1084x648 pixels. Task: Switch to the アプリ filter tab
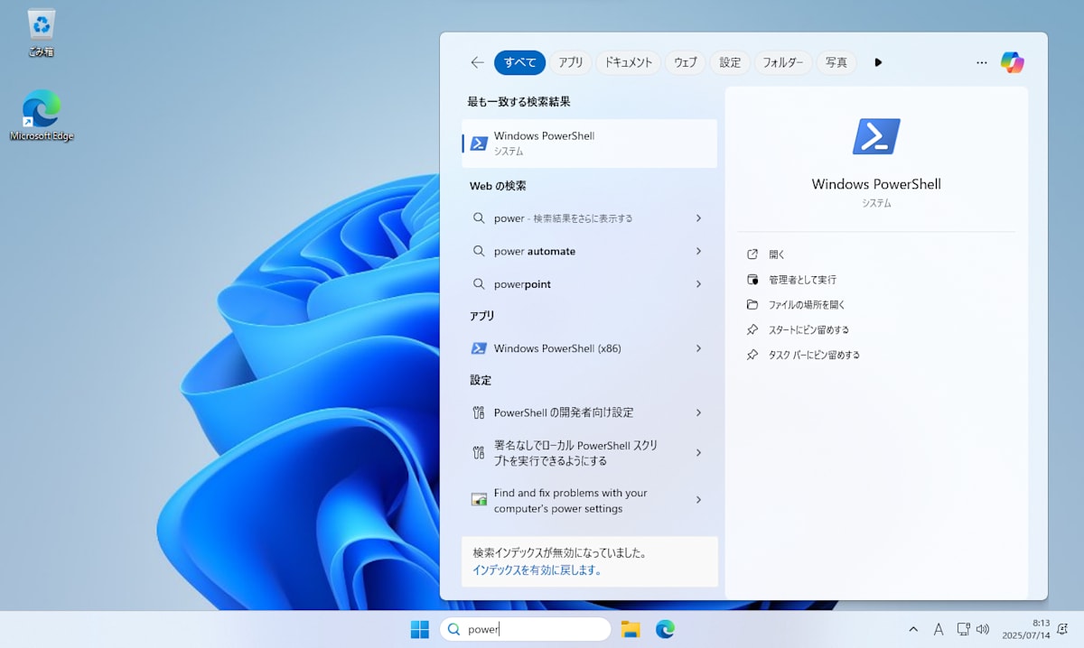pyautogui.click(x=571, y=62)
